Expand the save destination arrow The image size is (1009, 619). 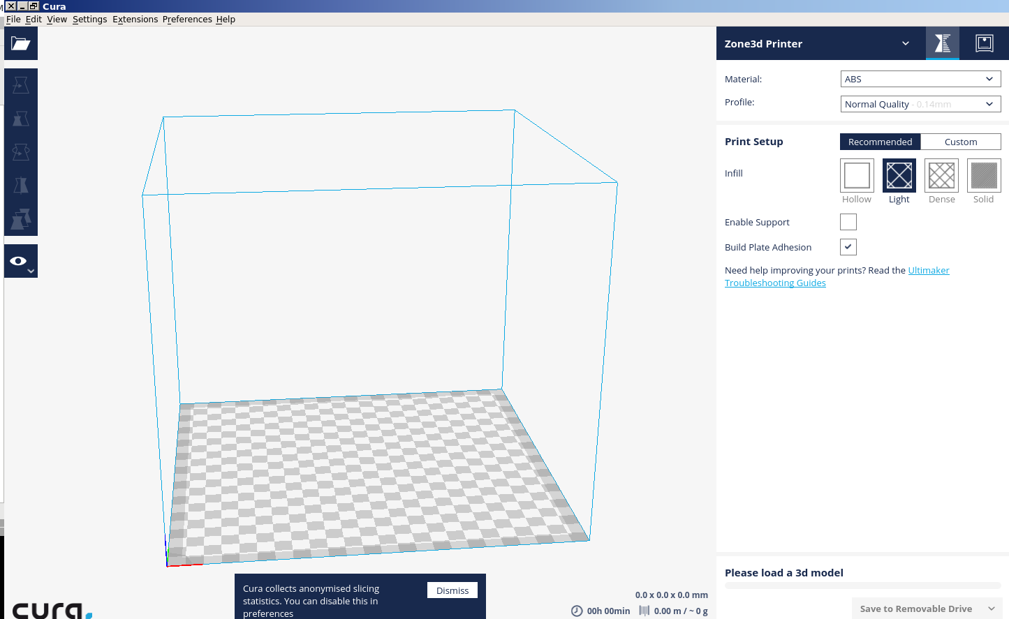pyautogui.click(x=992, y=609)
